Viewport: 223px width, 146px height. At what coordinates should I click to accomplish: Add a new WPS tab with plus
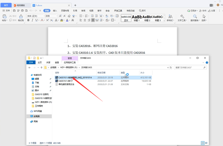pos(75,5)
